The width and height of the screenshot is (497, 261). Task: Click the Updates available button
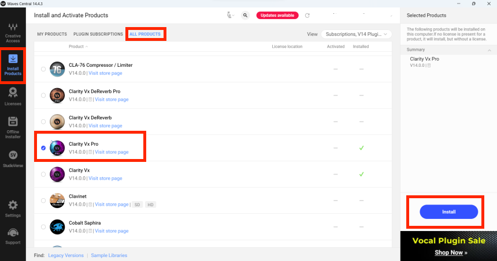277,15
